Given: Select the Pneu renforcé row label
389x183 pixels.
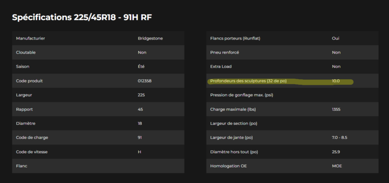Looking at the screenshot, I should 225,53.
